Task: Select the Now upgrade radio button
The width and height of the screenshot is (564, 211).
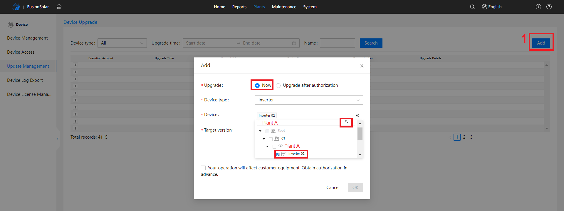Action: [x=257, y=86]
